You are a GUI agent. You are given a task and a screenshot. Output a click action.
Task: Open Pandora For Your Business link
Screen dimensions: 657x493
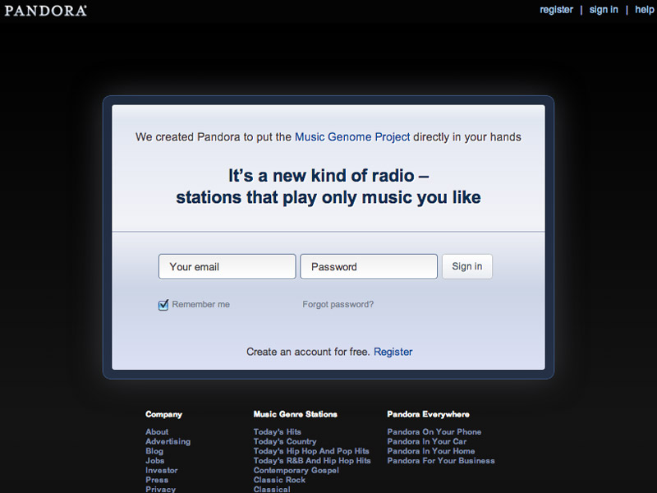click(441, 461)
